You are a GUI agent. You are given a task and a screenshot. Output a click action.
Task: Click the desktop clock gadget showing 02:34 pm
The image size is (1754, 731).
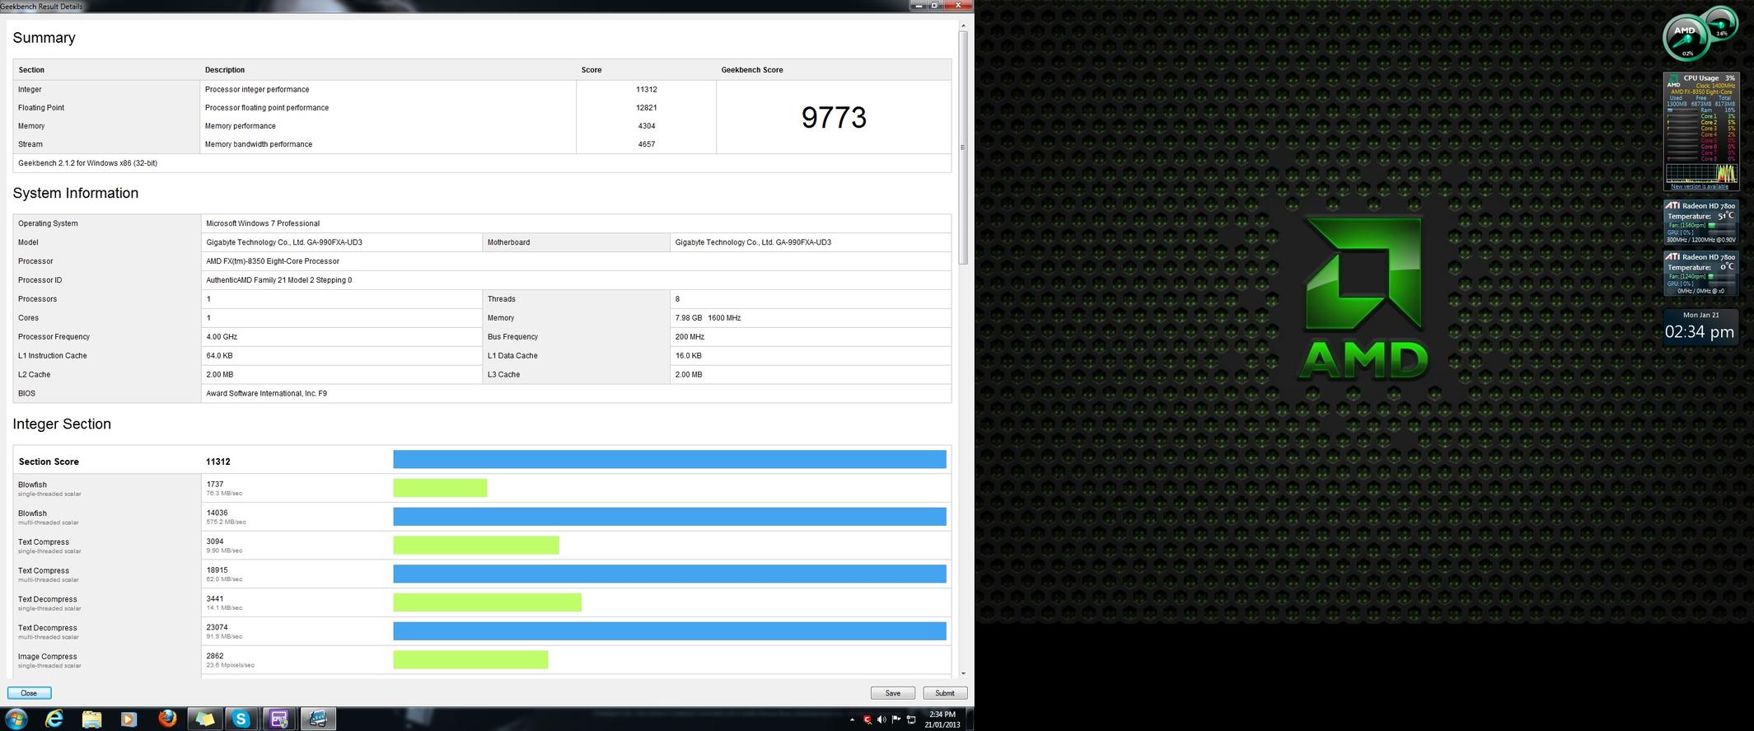point(1700,327)
